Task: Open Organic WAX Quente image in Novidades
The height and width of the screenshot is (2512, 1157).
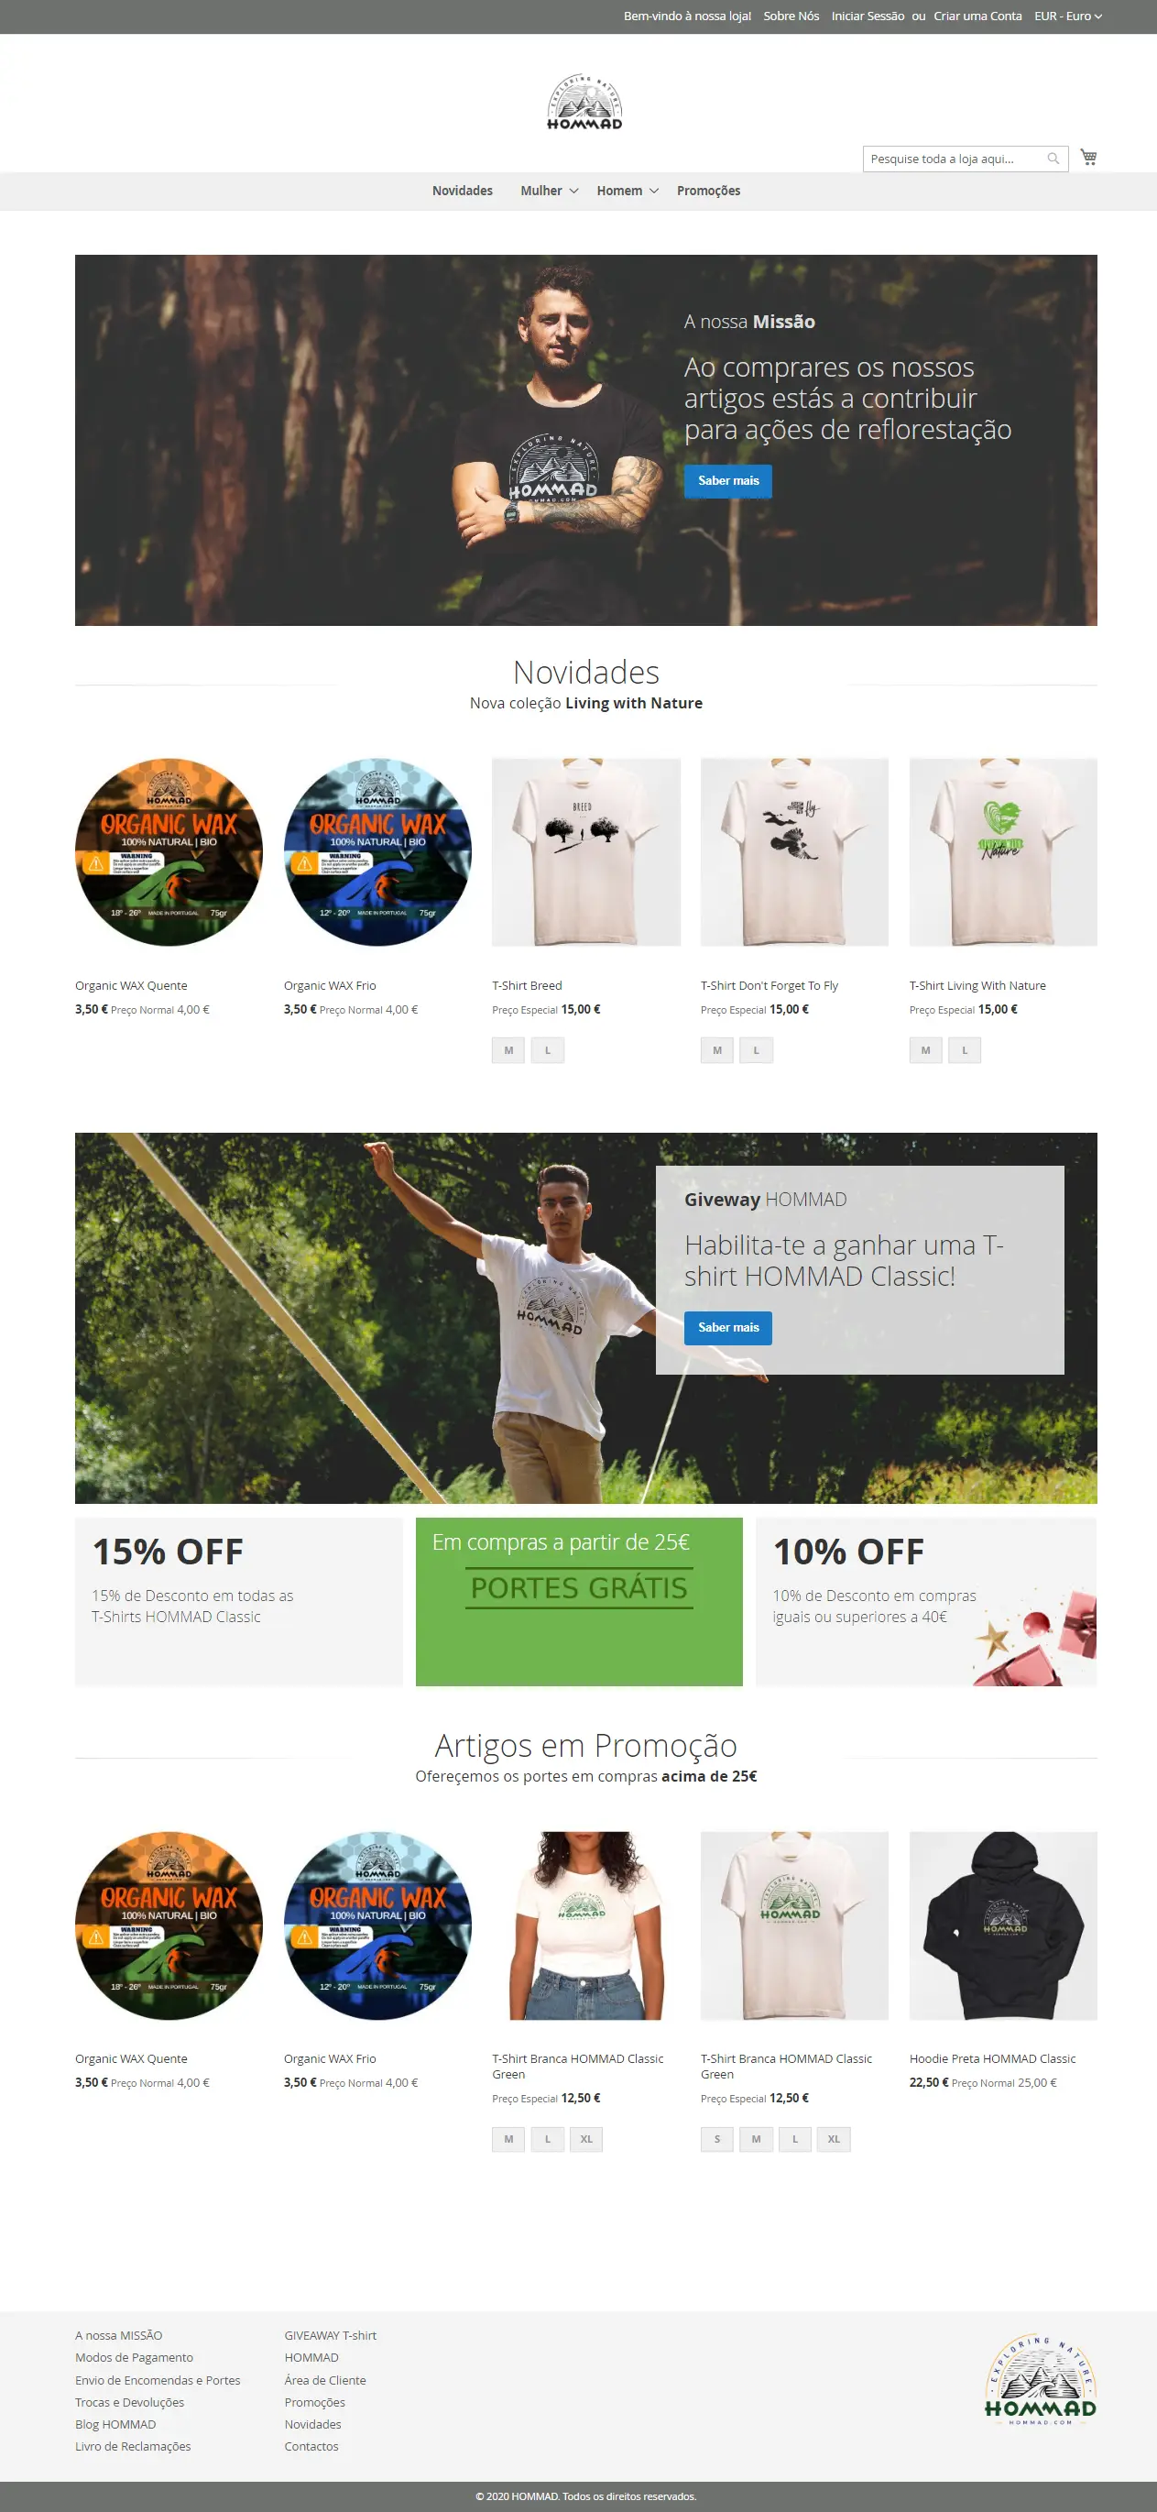Action: click(x=169, y=851)
